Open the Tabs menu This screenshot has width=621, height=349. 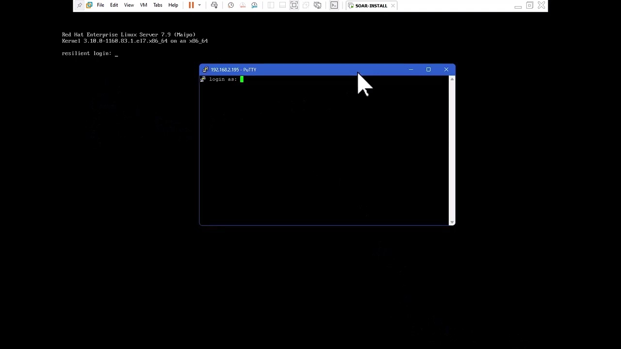tap(158, 5)
